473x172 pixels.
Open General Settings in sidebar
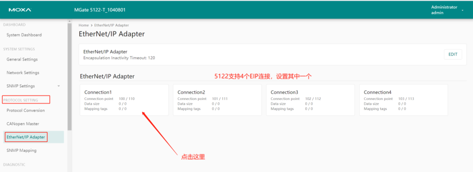[x=22, y=60]
